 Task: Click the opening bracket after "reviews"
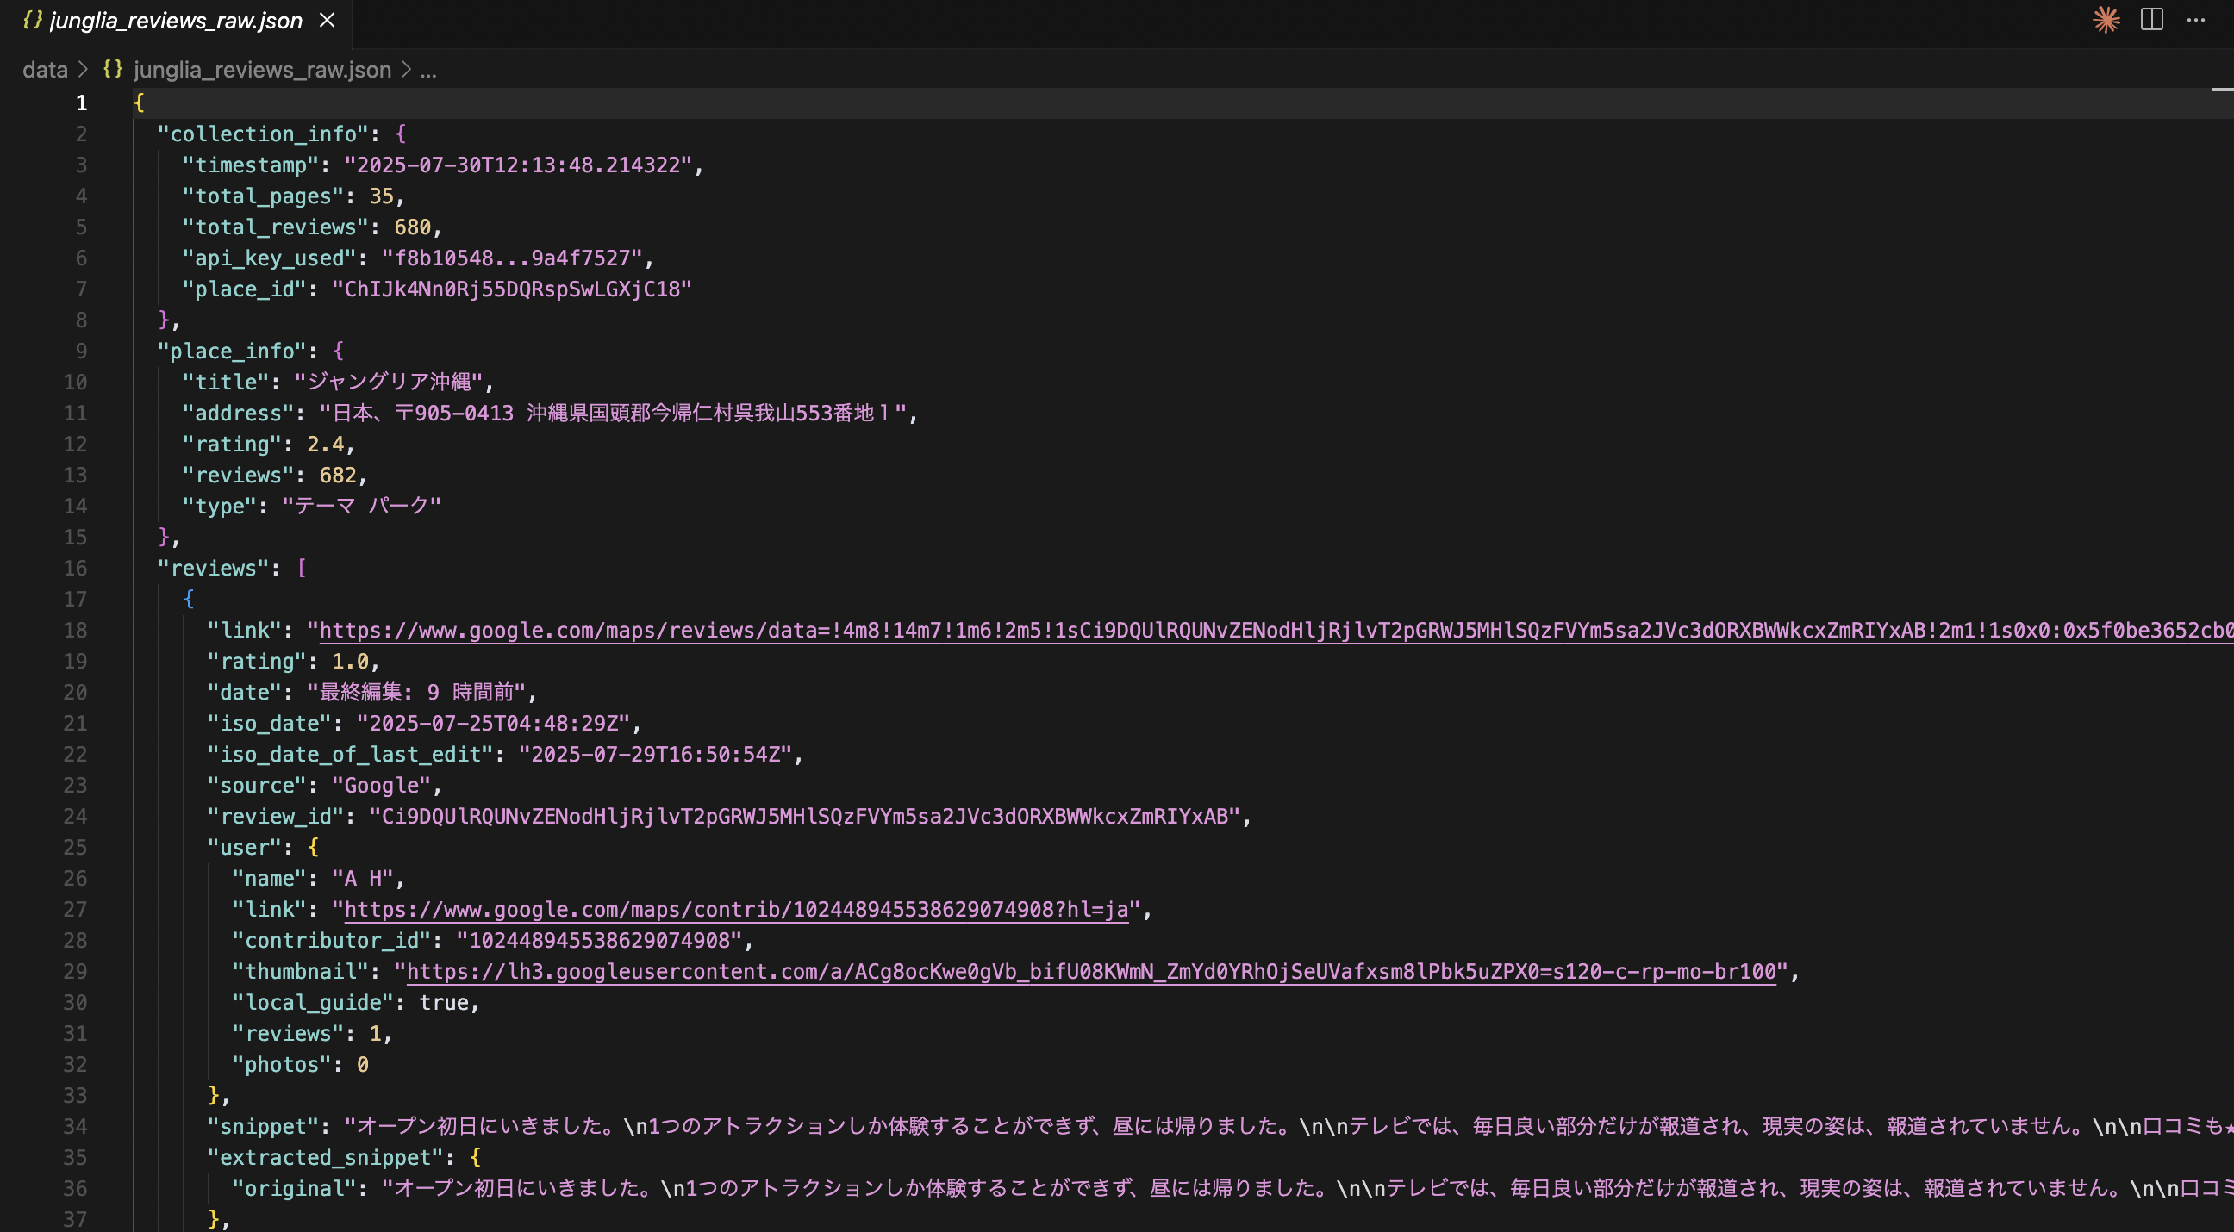301,569
